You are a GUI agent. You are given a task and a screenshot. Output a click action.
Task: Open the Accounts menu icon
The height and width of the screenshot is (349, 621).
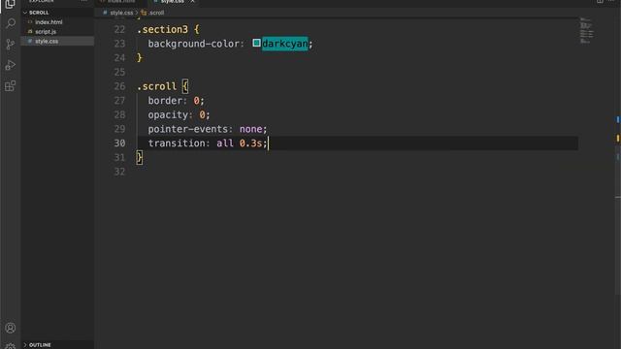click(x=11, y=328)
